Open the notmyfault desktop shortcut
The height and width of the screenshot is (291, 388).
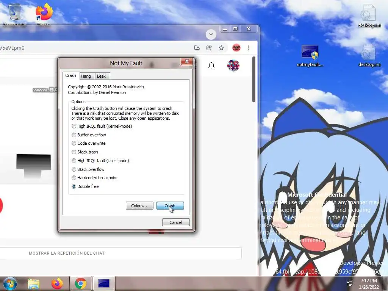(x=310, y=56)
